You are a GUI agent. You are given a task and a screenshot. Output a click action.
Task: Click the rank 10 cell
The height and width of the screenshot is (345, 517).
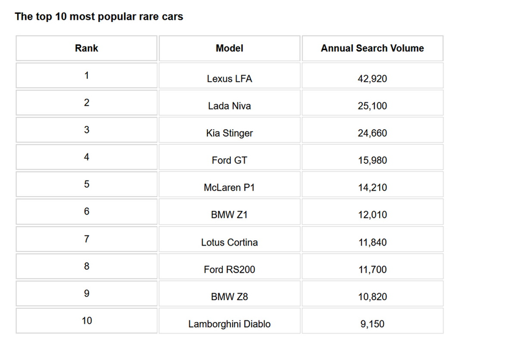coord(86,321)
